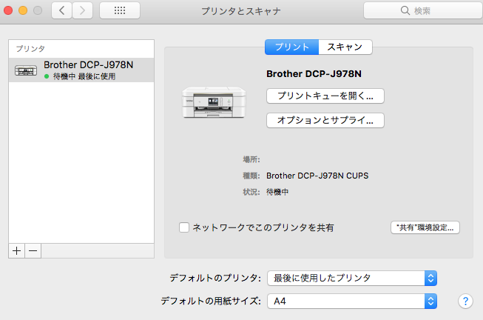This screenshot has width=483, height=320.
Task: Click the Brother DCP-J978N bold heading
Action: point(314,74)
